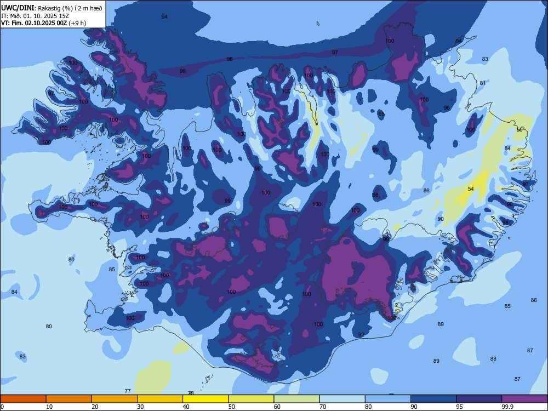The image size is (548, 411).
Task: Click the 'IT: Mið. 01. 10. 2025 15Z' line
Action: 35,16
